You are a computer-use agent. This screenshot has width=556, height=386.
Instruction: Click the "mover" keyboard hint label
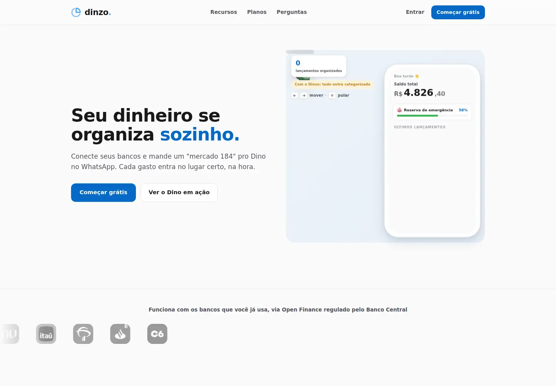click(316, 95)
